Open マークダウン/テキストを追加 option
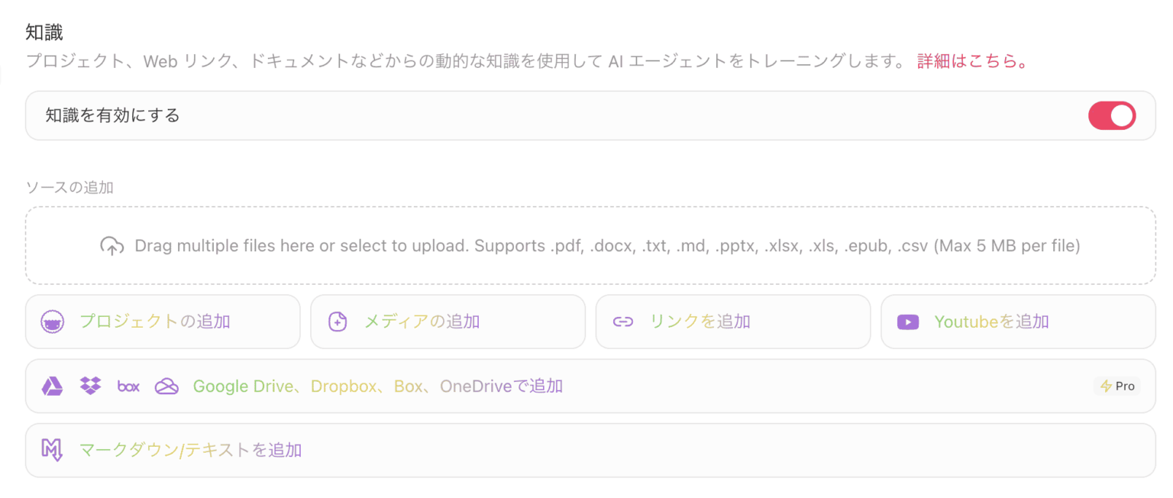Screen dimensions: 1173x498 coord(191,451)
